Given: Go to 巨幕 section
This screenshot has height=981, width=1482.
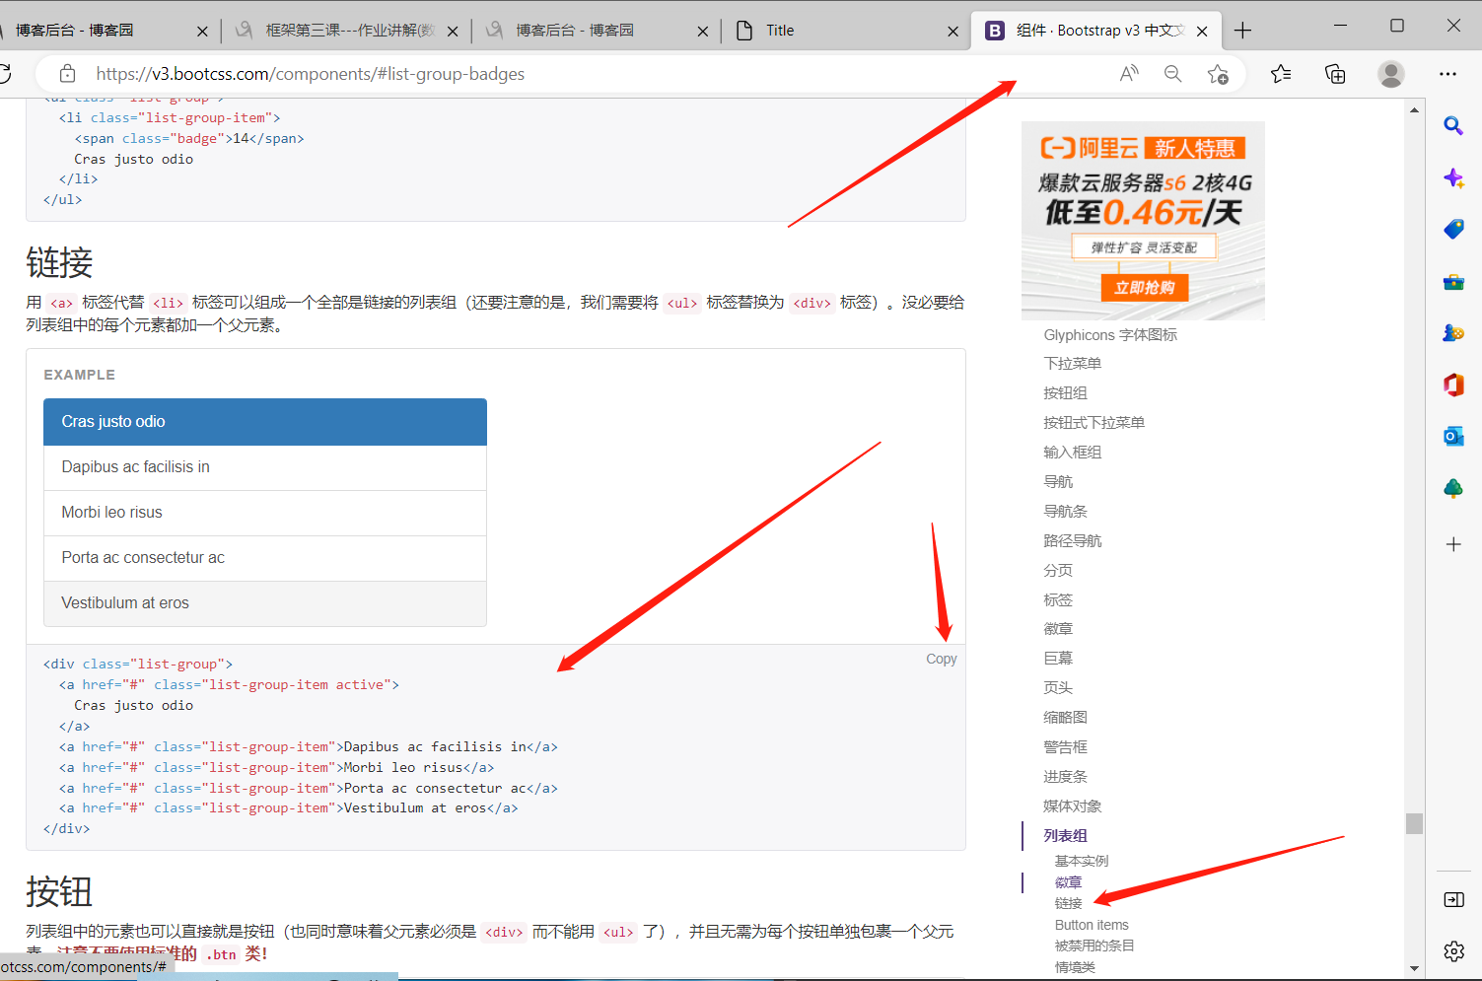Looking at the screenshot, I should (x=1058, y=659).
